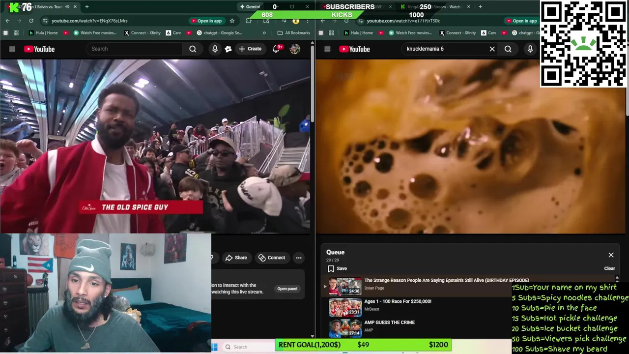Open Gemini button in browser title bar
This screenshot has width=629, height=354.
tap(250, 7)
